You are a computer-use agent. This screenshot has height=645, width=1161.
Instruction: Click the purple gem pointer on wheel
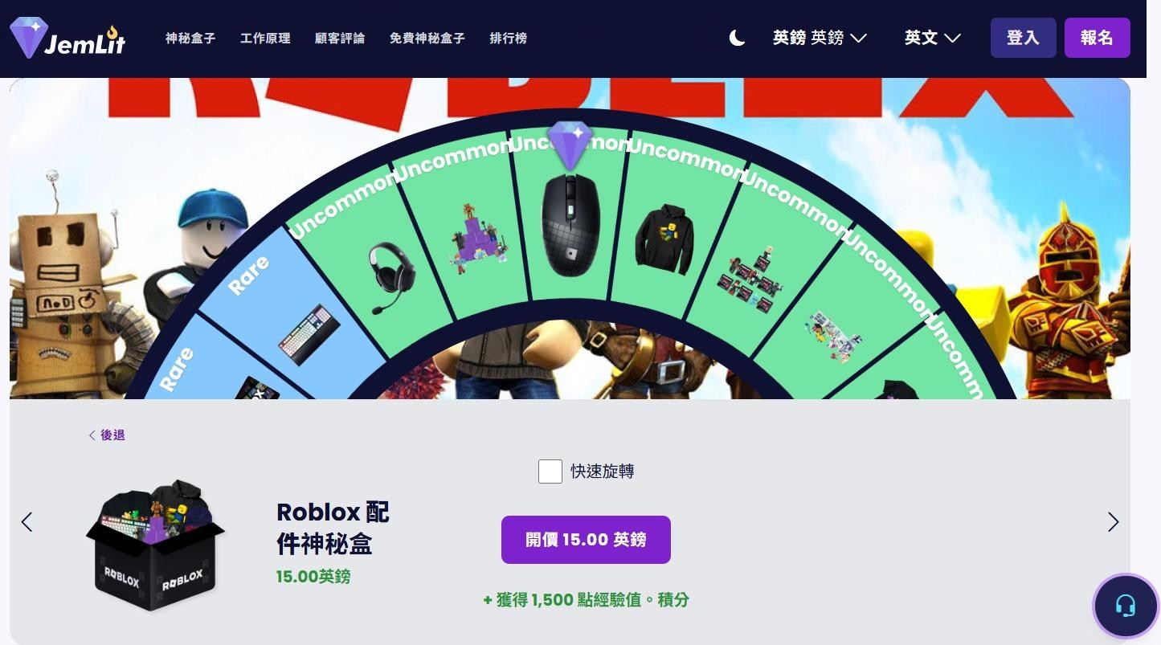(570, 145)
